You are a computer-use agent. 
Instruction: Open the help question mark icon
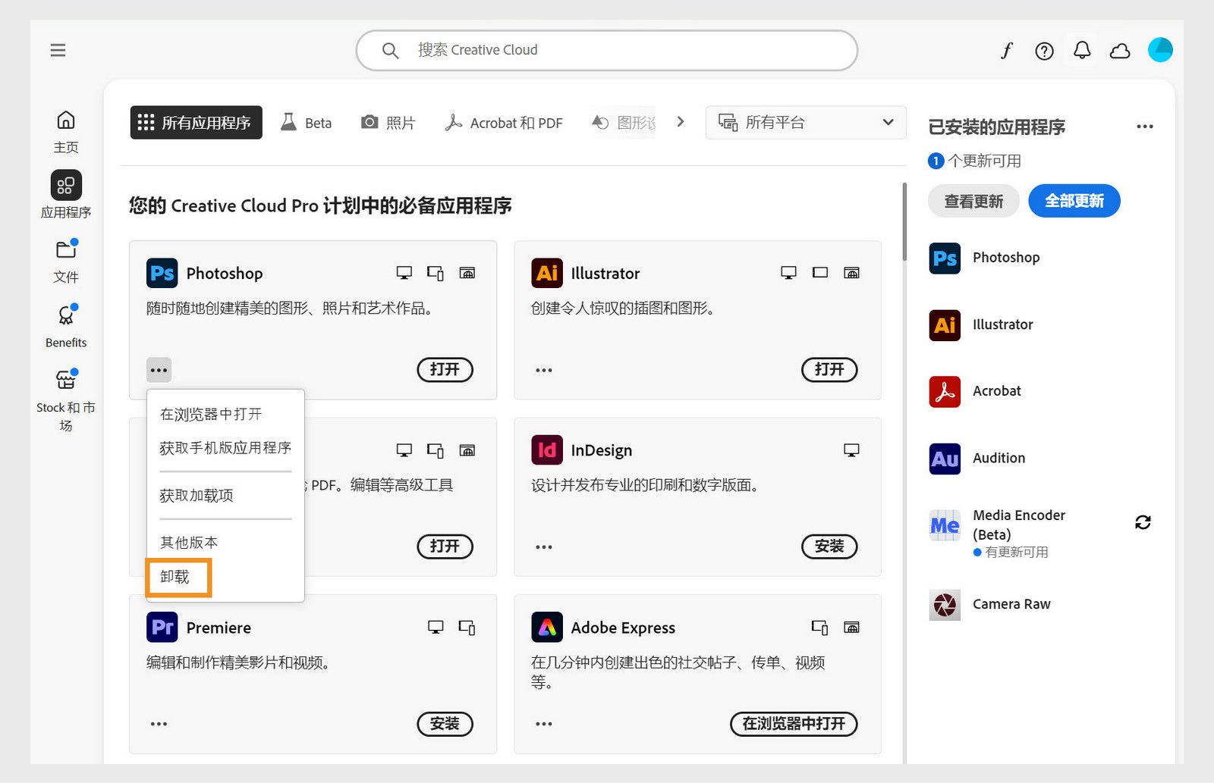(1044, 50)
